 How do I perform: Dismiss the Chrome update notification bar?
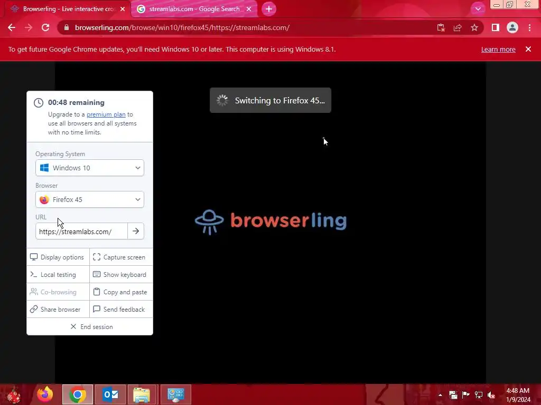click(528, 49)
